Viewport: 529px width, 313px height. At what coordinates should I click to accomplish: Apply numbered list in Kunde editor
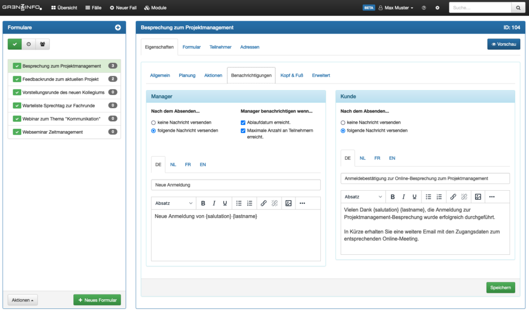(439, 196)
